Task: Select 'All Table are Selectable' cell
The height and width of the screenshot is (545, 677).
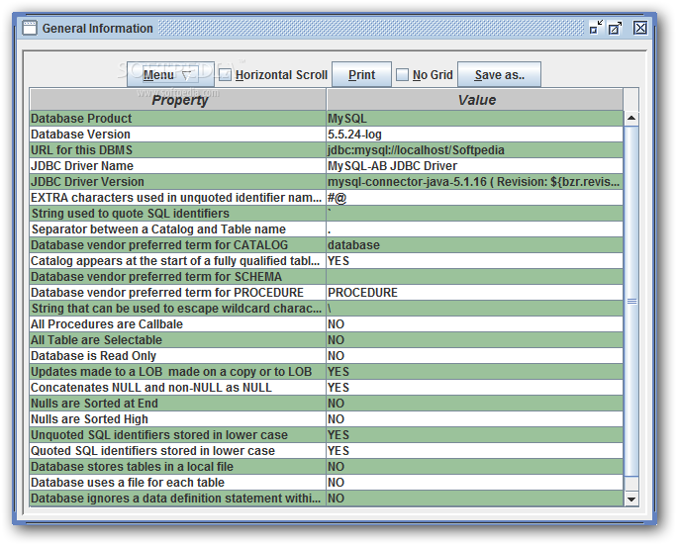Action: coord(178,340)
